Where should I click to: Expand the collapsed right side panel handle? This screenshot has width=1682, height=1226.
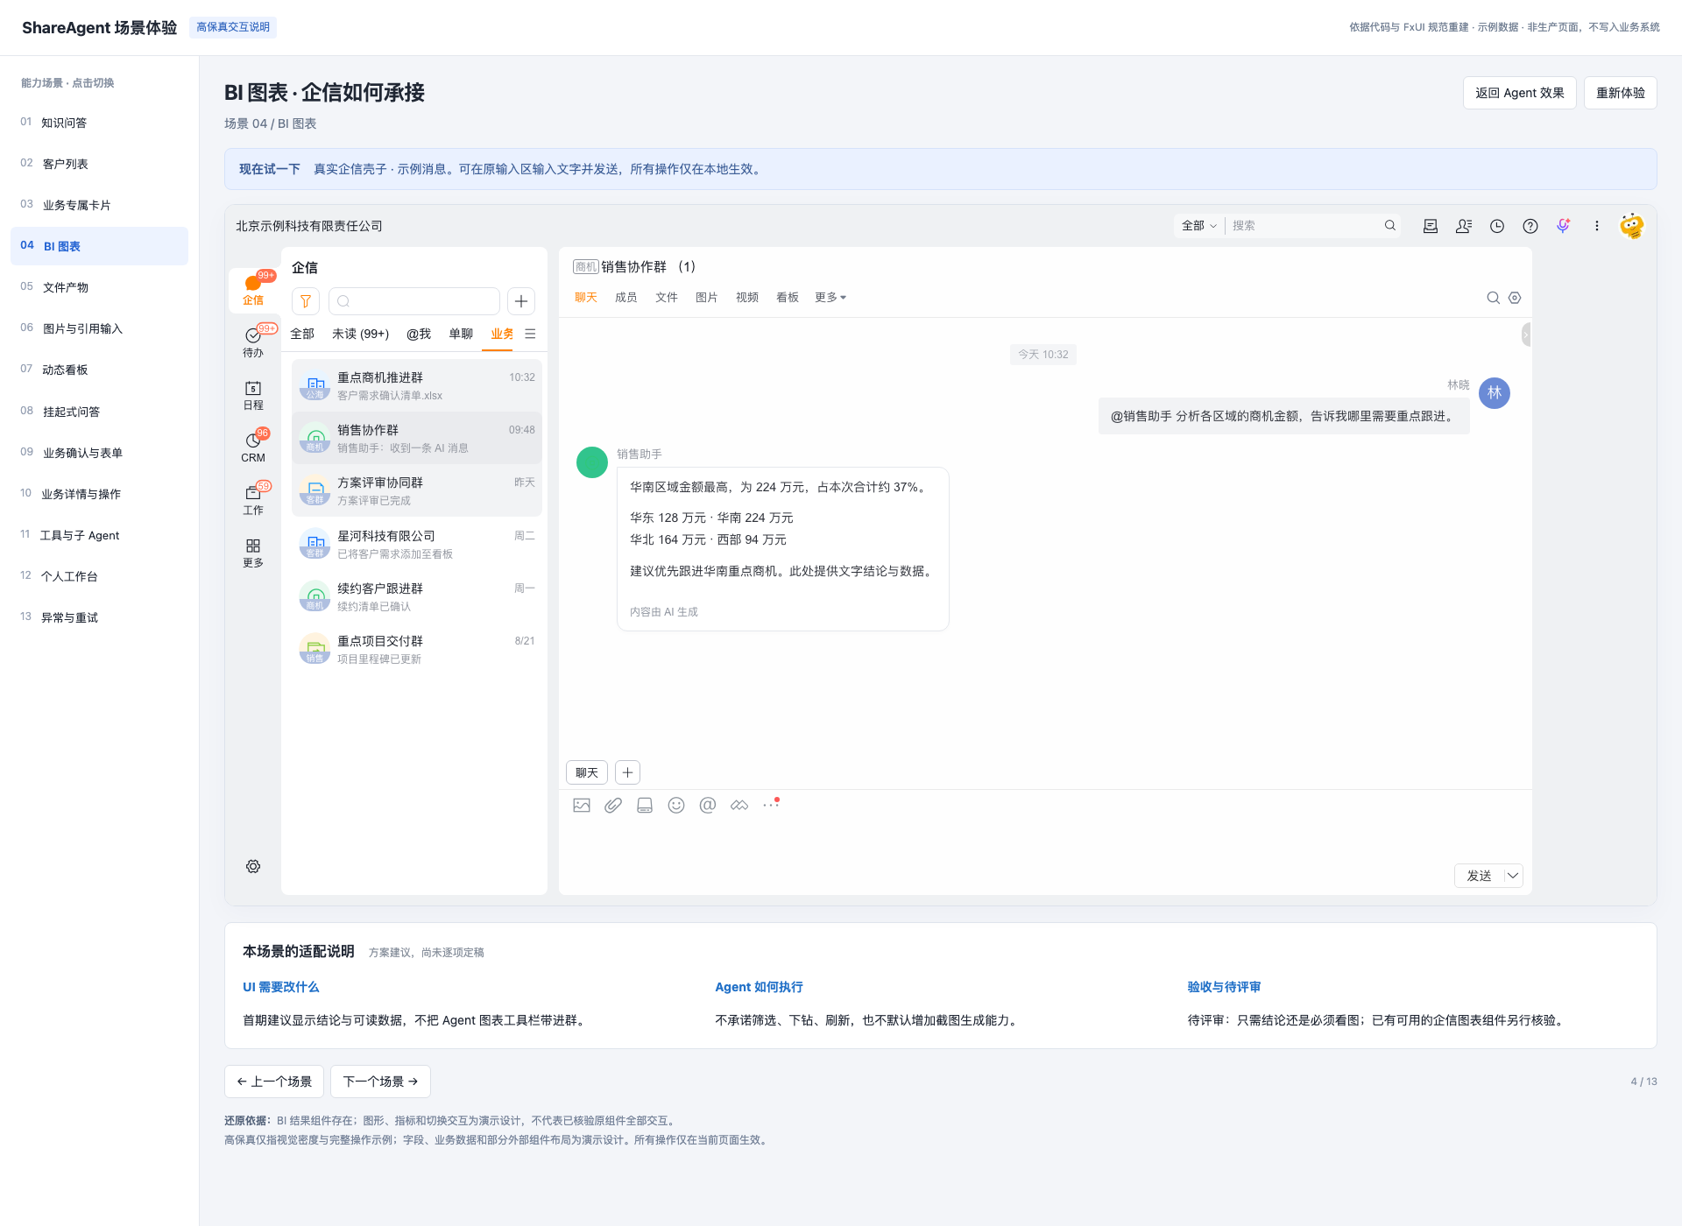click(1526, 335)
